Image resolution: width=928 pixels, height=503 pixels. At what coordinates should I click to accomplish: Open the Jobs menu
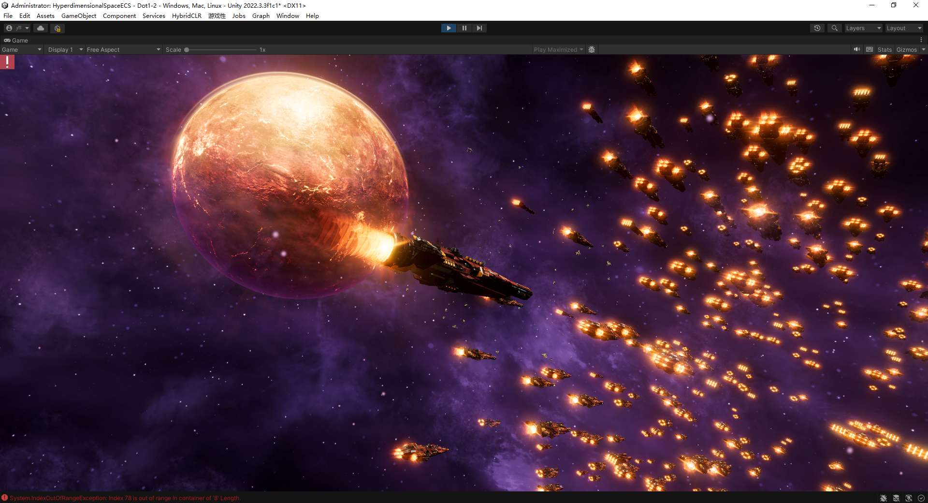239,16
